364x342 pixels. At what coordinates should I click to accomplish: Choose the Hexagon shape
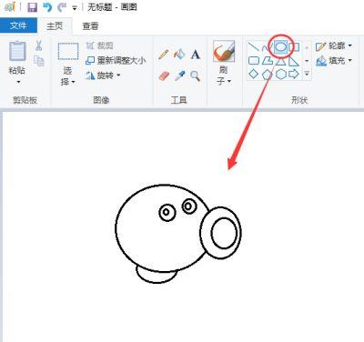281,74
